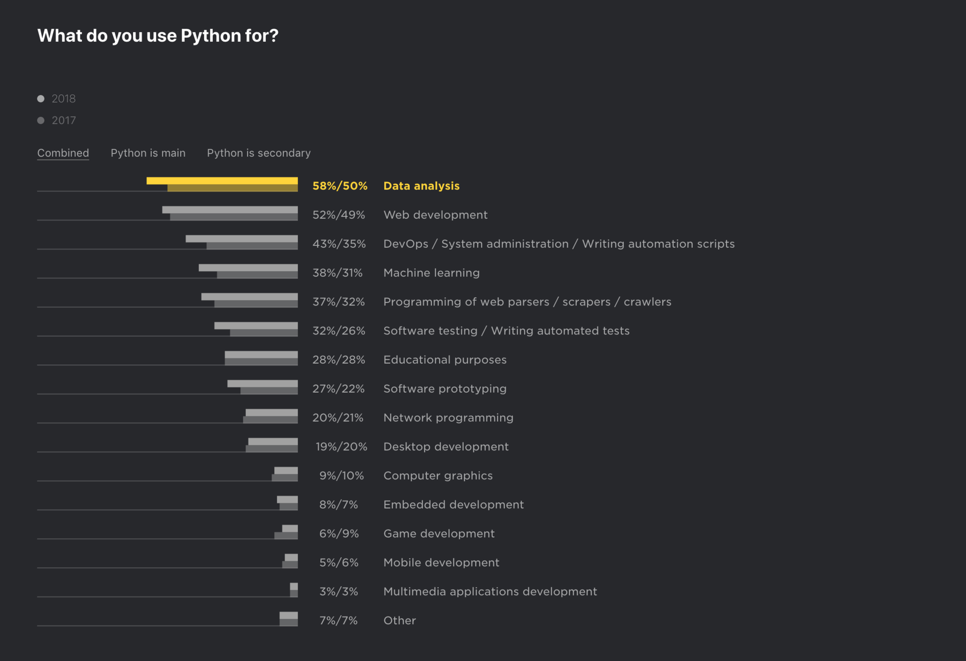Click the Data analysis label
The height and width of the screenshot is (661, 966).
click(421, 186)
